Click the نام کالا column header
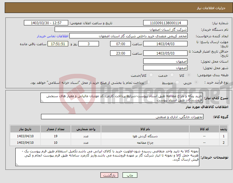This screenshot has height=183, width=233. coord(145,129)
